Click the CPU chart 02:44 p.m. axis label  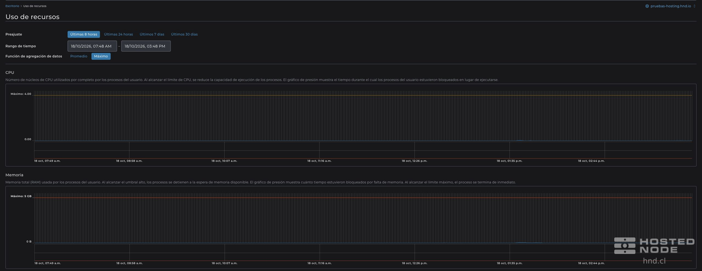coord(591,161)
